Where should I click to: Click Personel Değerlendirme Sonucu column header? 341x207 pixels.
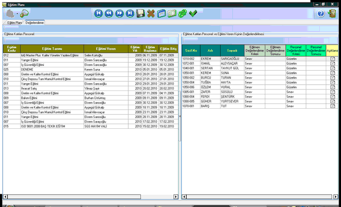tap(316, 51)
